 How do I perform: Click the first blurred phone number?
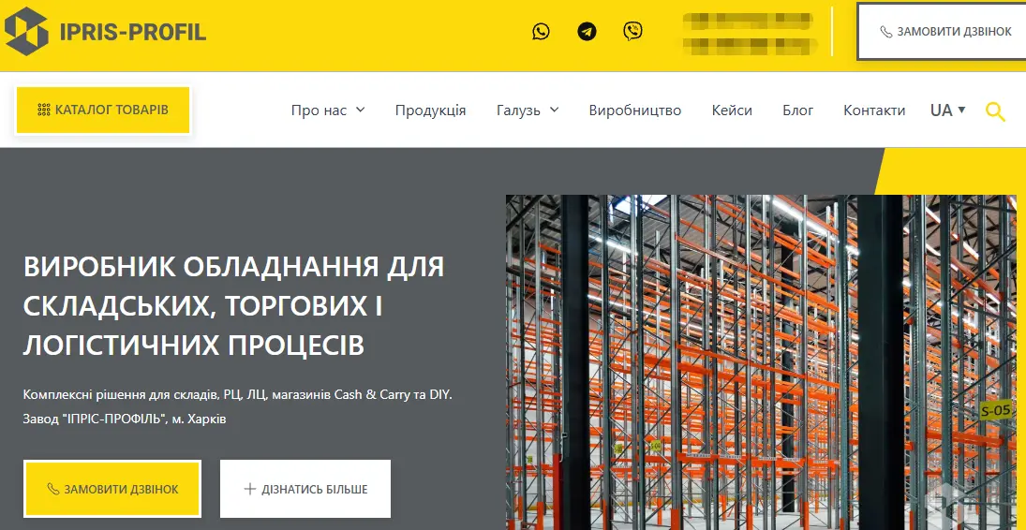(x=748, y=21)
